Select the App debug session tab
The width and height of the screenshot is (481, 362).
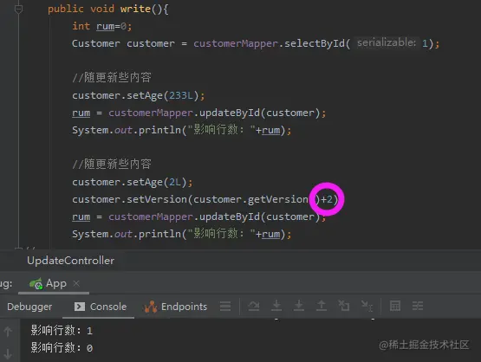pyautogui.click(x=48, y=283)
